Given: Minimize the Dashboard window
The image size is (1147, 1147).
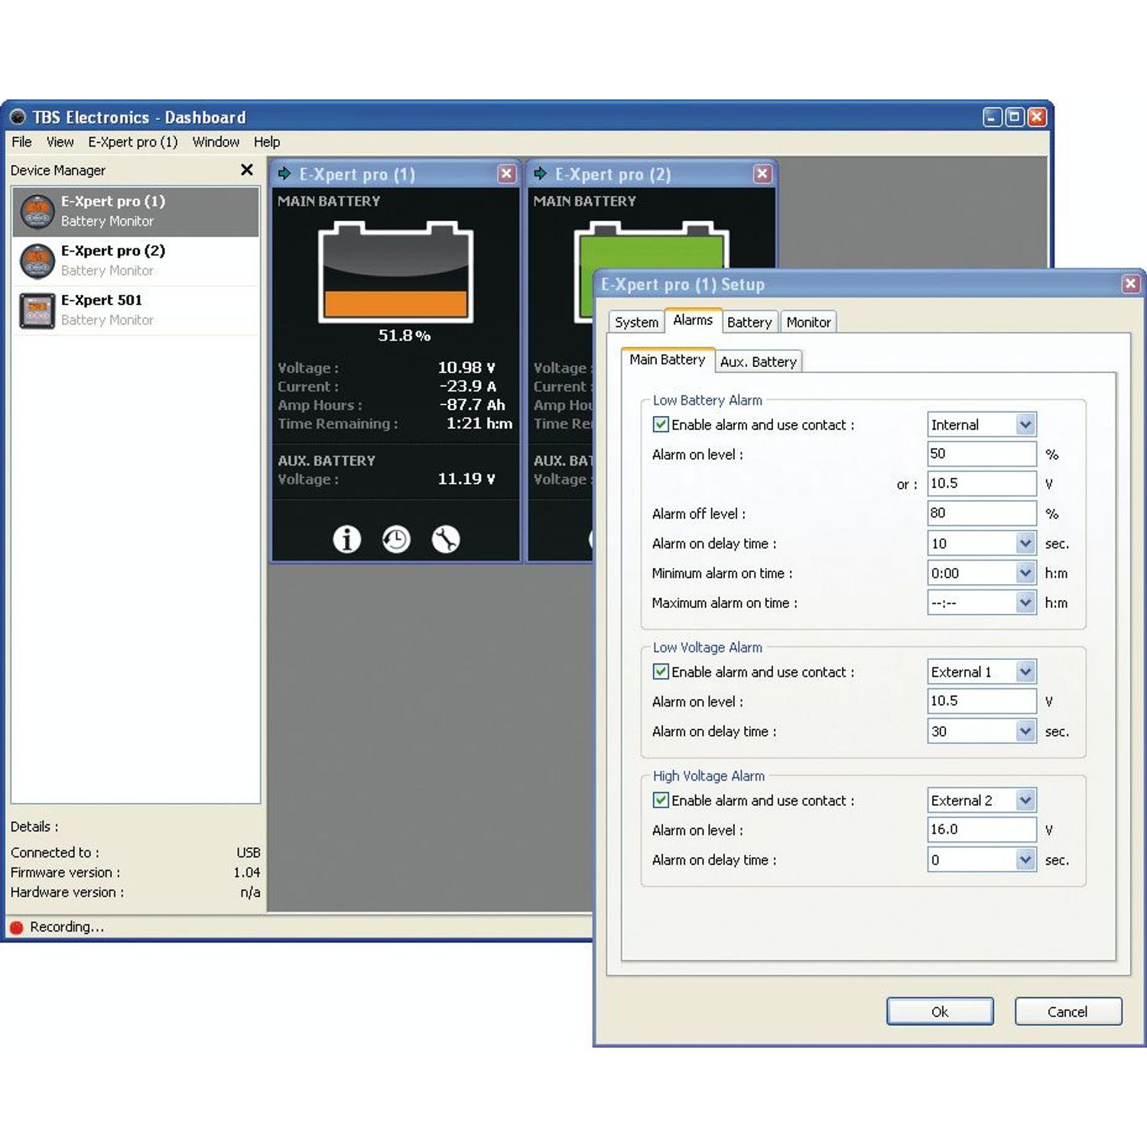Looking at the screenshot, I should click(992, 117).
